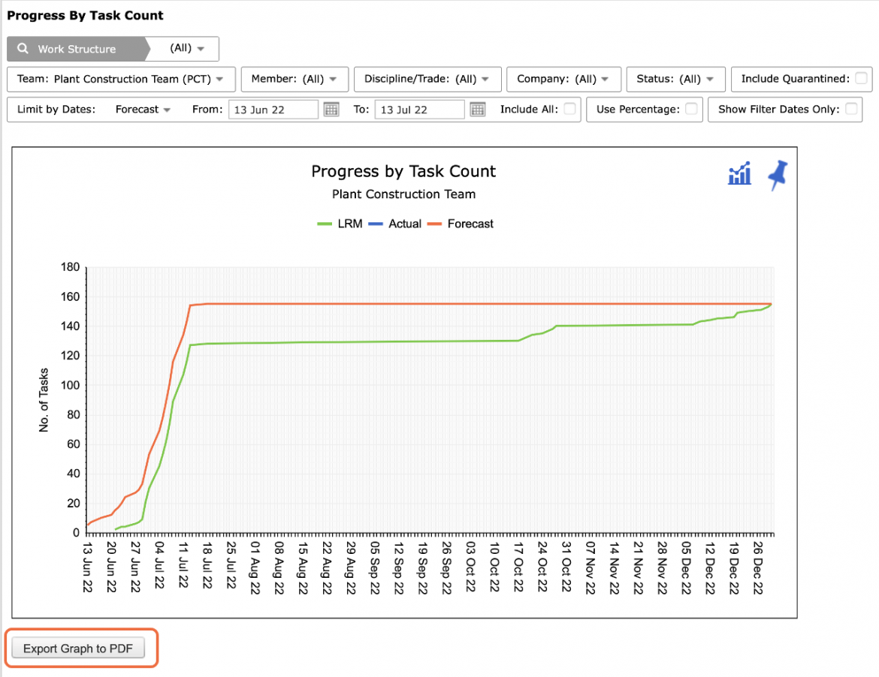Tick the Show Filter Dates Only checkbox
Screen dimensions: 879x677
click(x=851, y=109)
